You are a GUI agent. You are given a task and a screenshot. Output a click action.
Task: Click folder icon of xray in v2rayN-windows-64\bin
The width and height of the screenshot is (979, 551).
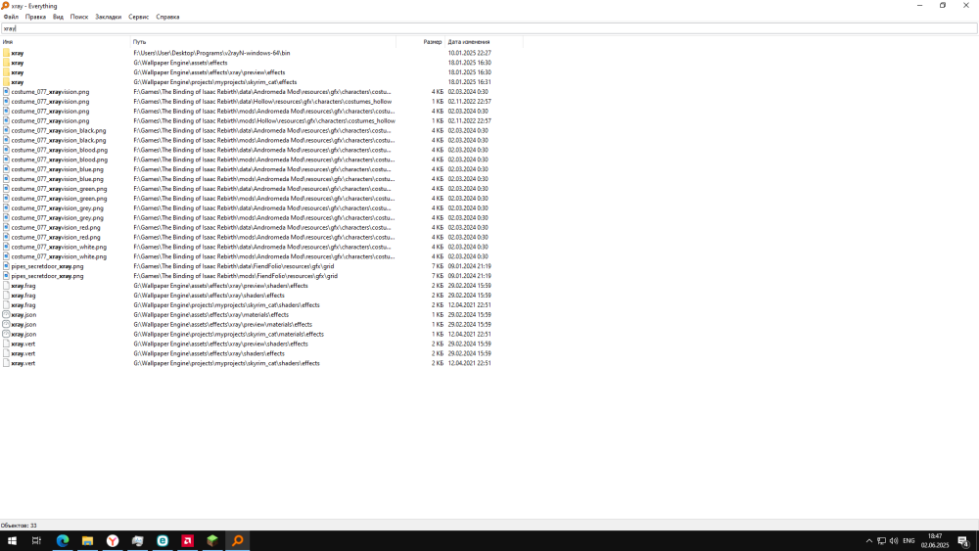pos(6,53)
